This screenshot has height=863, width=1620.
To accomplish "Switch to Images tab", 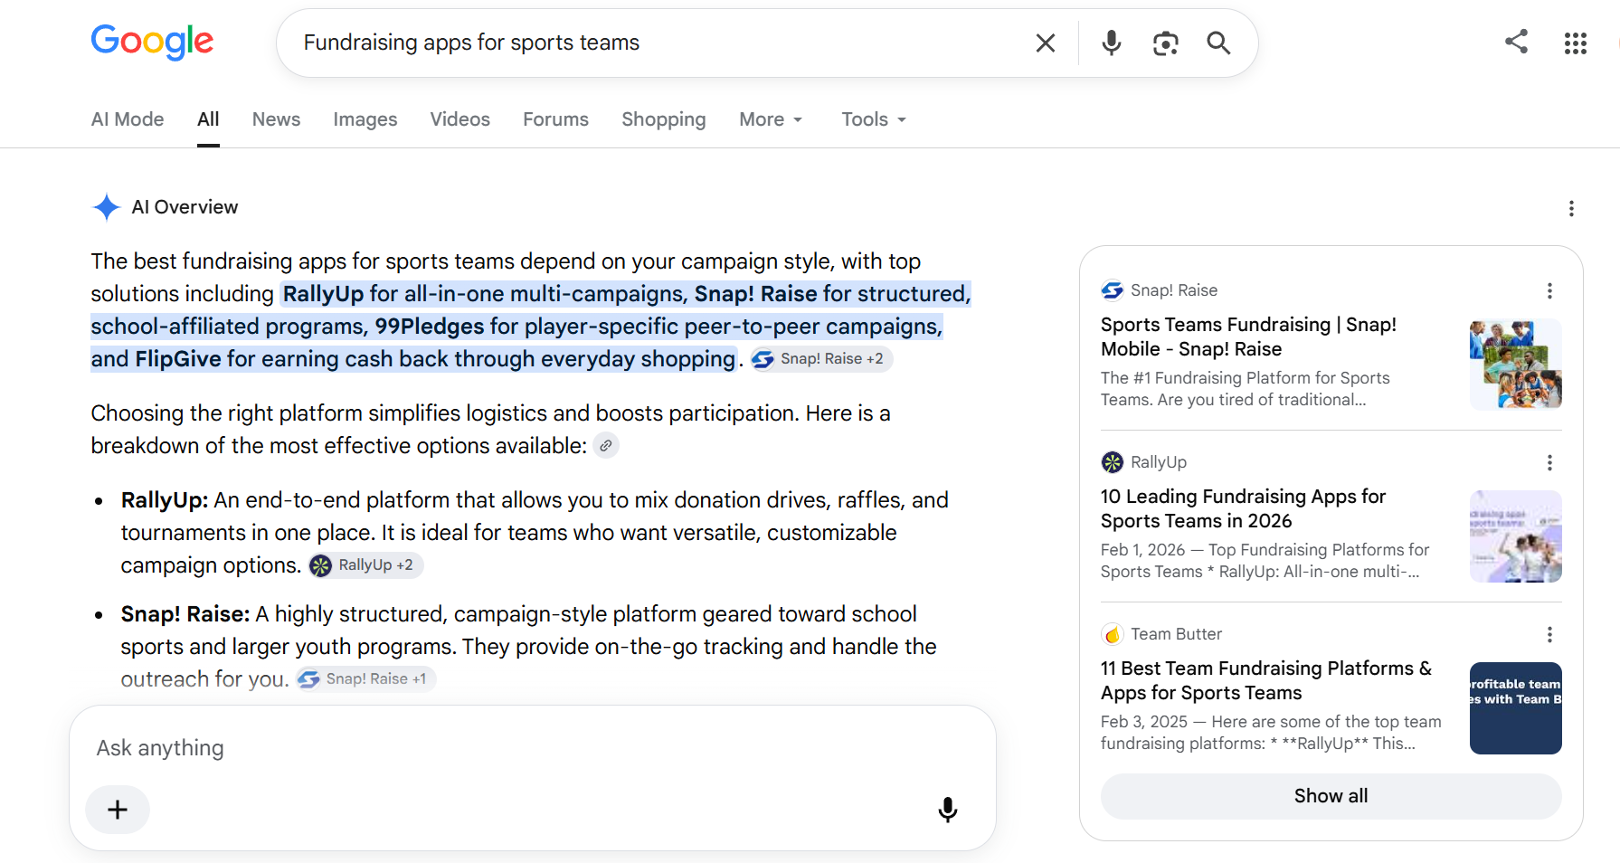I will (365, 119).
